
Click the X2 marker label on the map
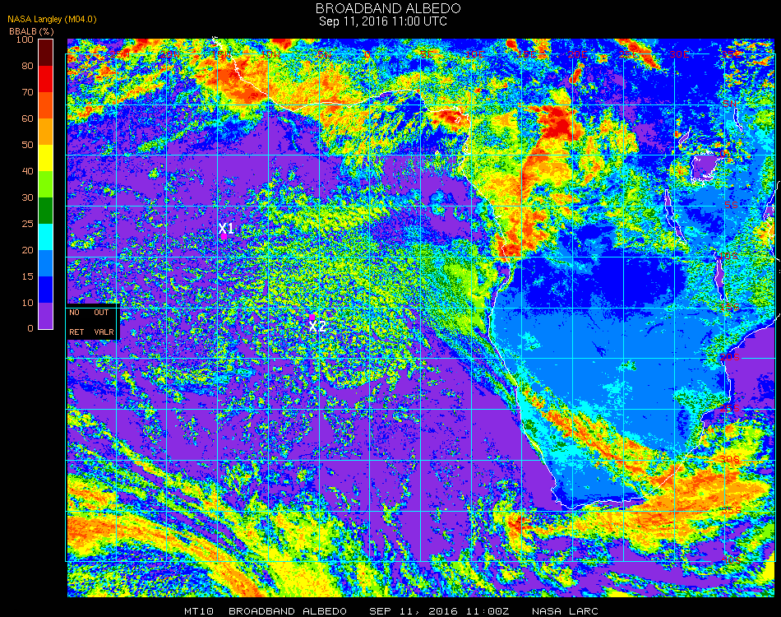click(317, 327)
